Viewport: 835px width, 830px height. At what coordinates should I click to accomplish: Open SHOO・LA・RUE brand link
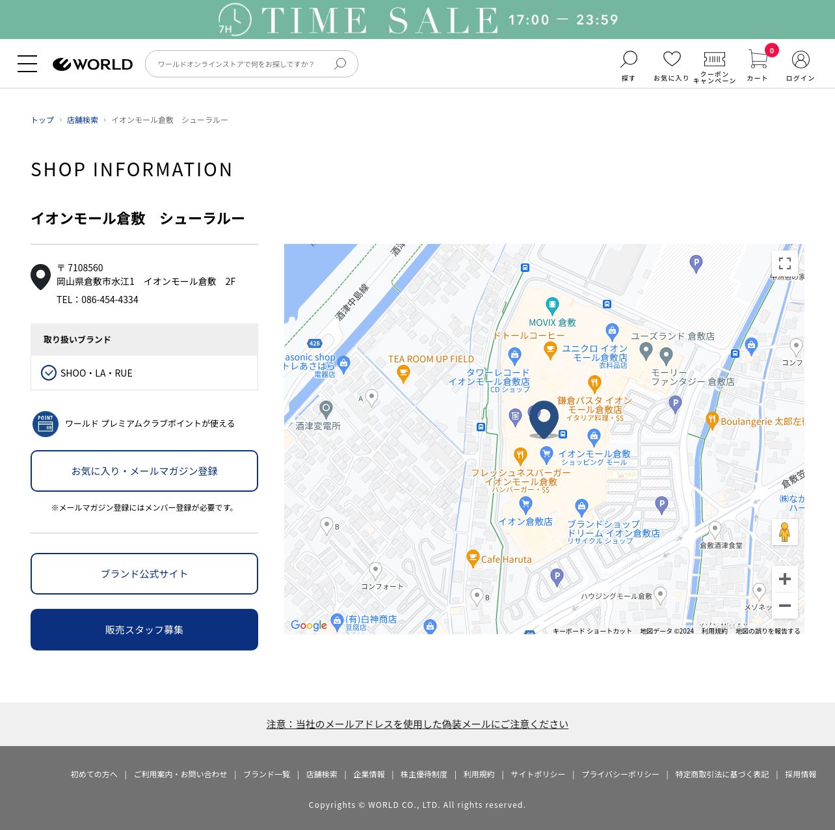96,373
